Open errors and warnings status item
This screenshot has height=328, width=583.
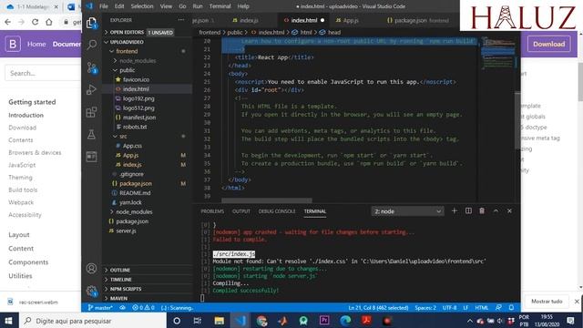(143, 308)
